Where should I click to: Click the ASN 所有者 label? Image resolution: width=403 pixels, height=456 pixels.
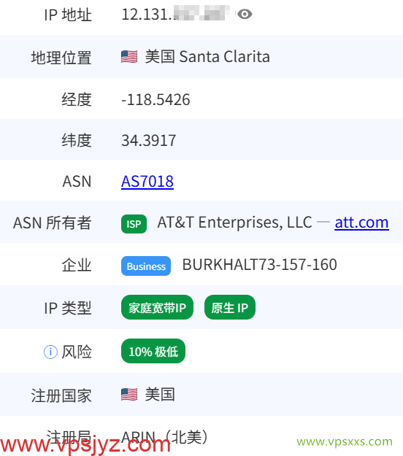53,223
